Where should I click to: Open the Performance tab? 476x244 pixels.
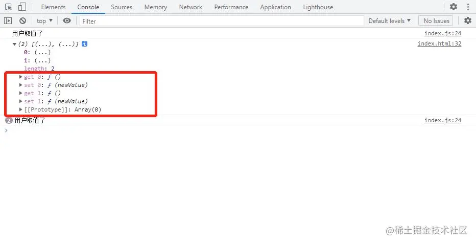(231, 7)
